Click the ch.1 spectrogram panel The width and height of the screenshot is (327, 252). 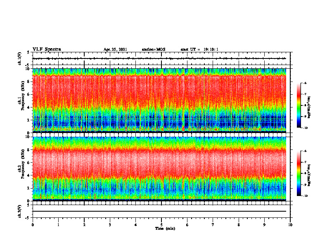tap(159, 100)
